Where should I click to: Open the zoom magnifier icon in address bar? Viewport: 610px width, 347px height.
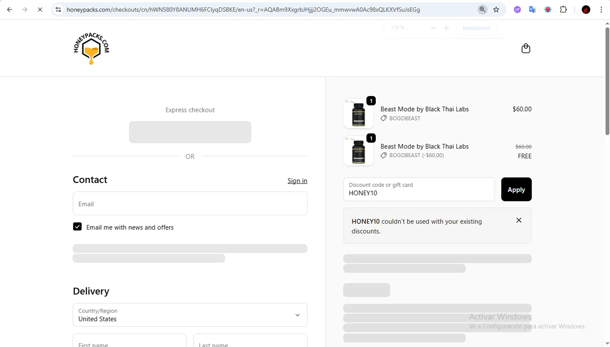click(482, 9)
